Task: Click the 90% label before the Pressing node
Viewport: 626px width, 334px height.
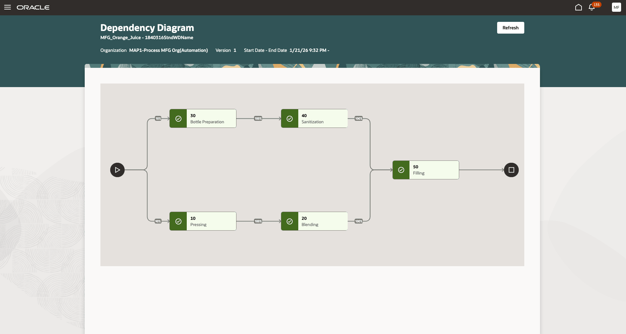Action: pos(158,221)
